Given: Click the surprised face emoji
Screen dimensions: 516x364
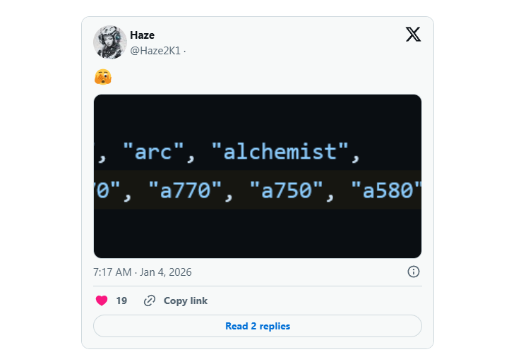Looking at the screenshot, I should 102,77.
